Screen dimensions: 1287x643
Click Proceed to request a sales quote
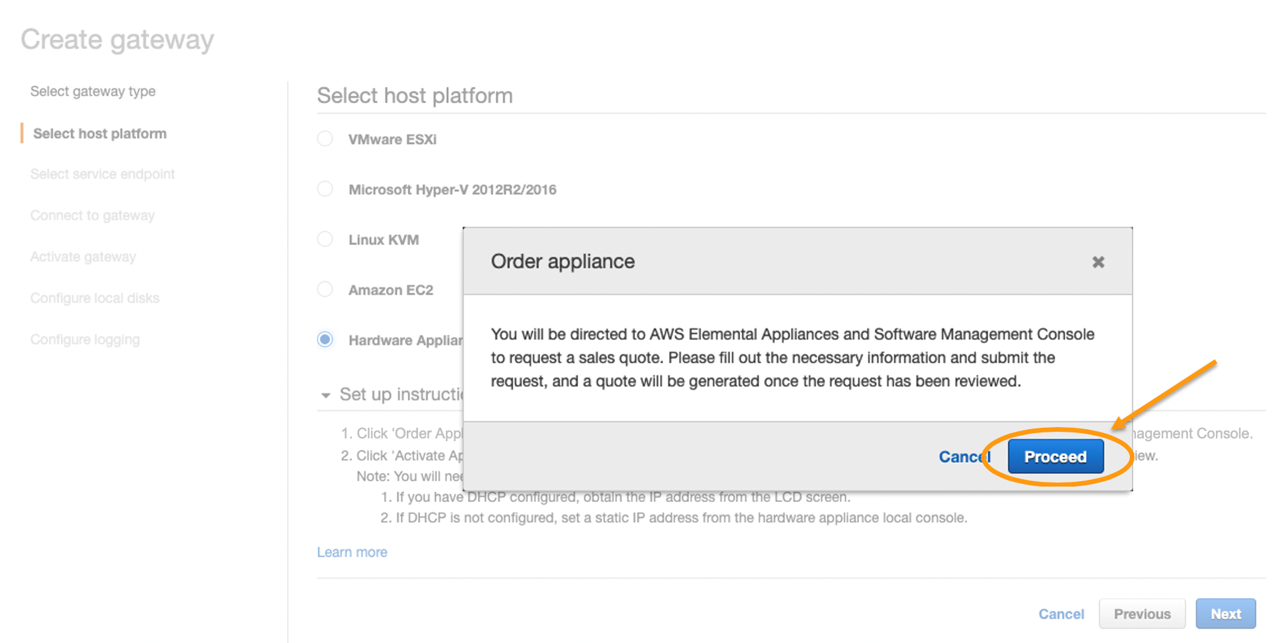point(1055,457)
